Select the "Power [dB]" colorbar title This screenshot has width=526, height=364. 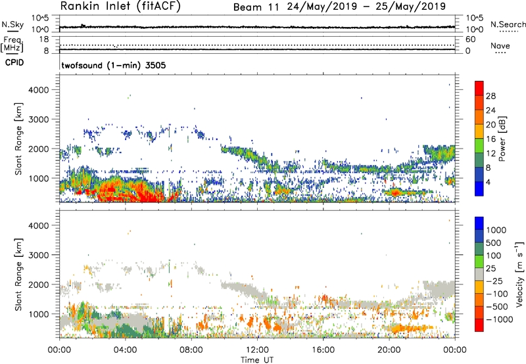tap(502, 139)
